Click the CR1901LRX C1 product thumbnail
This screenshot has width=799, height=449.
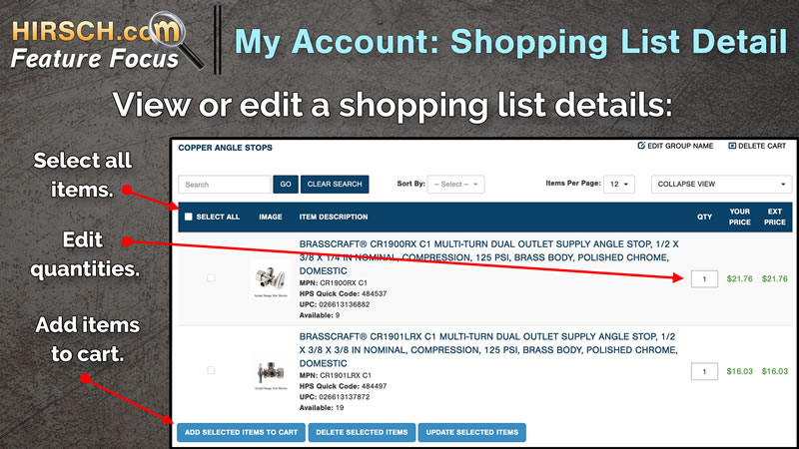[271, 373]
